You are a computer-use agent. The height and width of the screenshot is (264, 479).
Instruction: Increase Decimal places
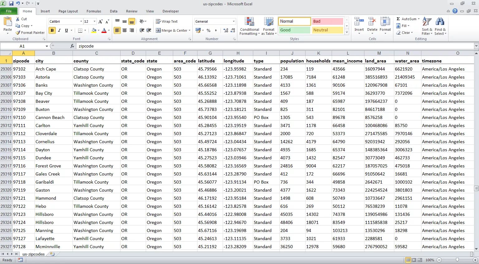coord(226,30)
